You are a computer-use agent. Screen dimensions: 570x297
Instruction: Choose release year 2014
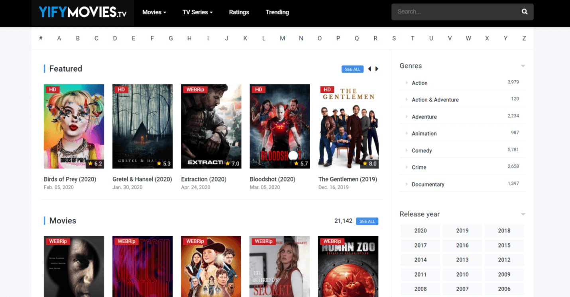421,260
